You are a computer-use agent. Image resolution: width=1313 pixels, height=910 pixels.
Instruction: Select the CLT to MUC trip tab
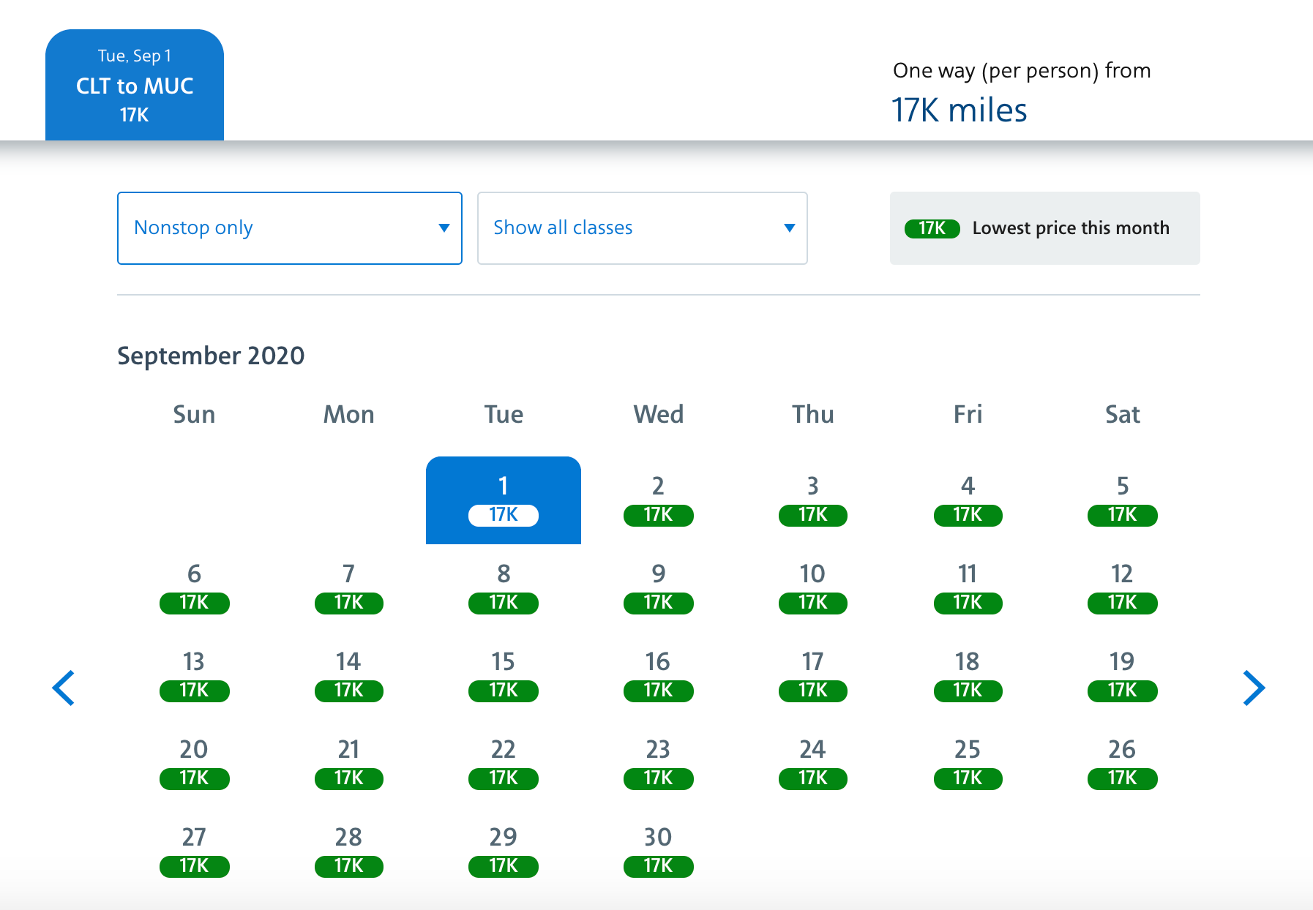(135, 86)
